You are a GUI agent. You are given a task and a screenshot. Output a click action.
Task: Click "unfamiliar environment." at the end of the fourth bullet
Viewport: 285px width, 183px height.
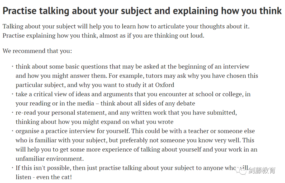coord(50,159)
